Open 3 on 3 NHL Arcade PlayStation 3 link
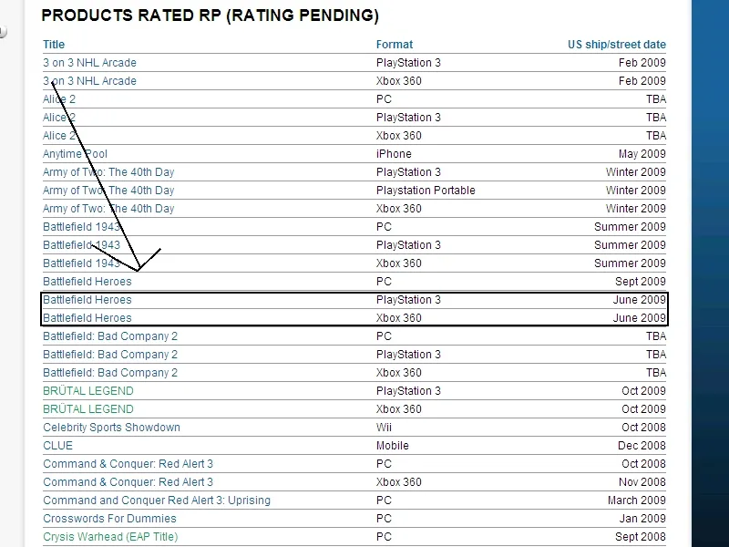This screenshot has height=547, width=729. point(89,63)
